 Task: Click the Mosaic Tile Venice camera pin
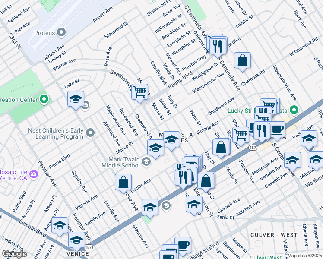click(x=33, y=174)
